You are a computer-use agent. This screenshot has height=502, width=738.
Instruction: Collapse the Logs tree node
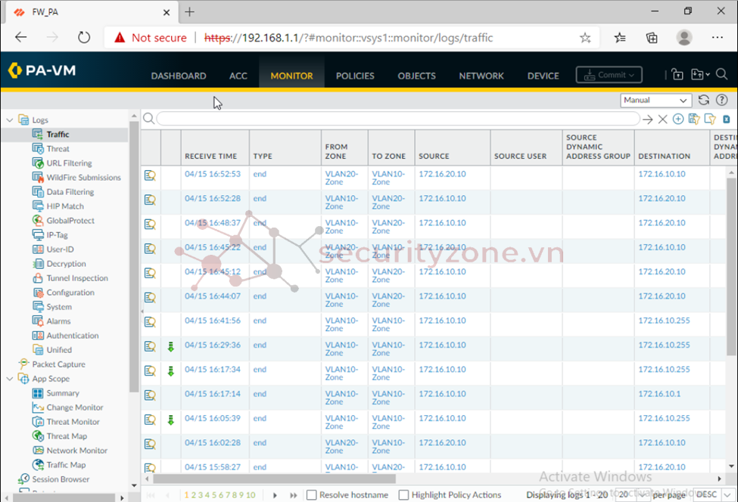[x=9, y=120]
